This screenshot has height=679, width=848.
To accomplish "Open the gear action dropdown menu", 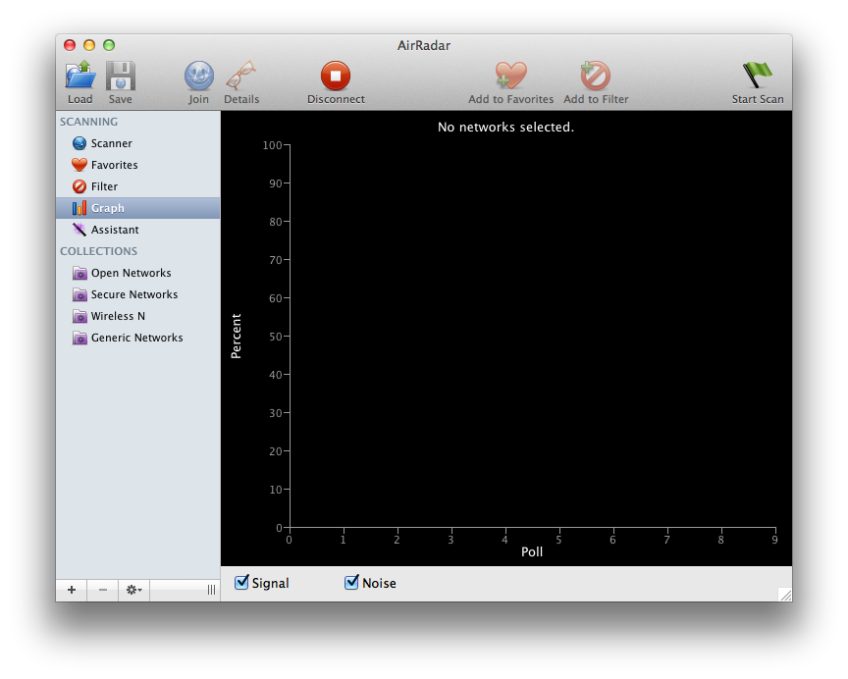I will [132, 590].
